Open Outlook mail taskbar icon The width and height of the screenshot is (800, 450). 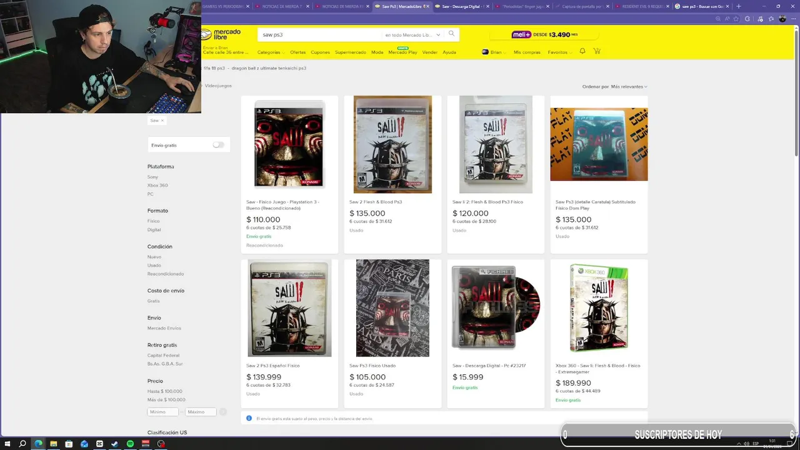tap(84, 444)
